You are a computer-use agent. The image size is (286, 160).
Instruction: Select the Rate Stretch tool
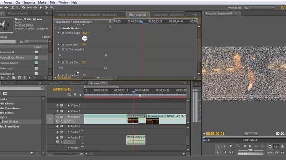coord(18,8)
